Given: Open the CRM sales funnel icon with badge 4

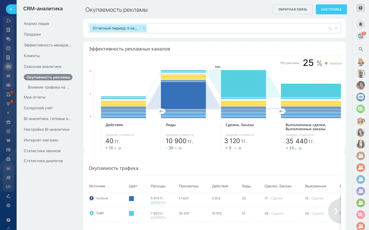Looking at the screenshot, I should coord(8,104).
